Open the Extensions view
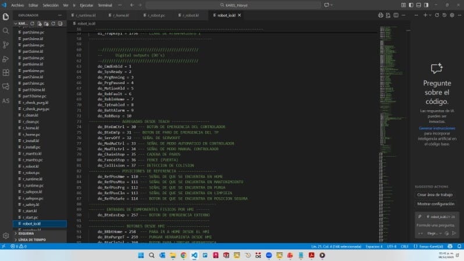Screen dimensions: 464x261 point(6,72)
